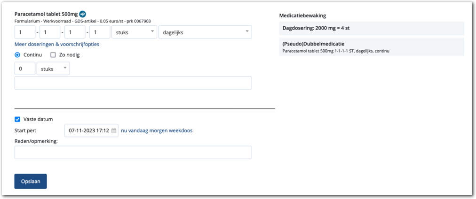Viewport: 476px width, 199px height.
Task: Open the stuks dropdown next to the 0 field
Action: click(x=53, y=69)
